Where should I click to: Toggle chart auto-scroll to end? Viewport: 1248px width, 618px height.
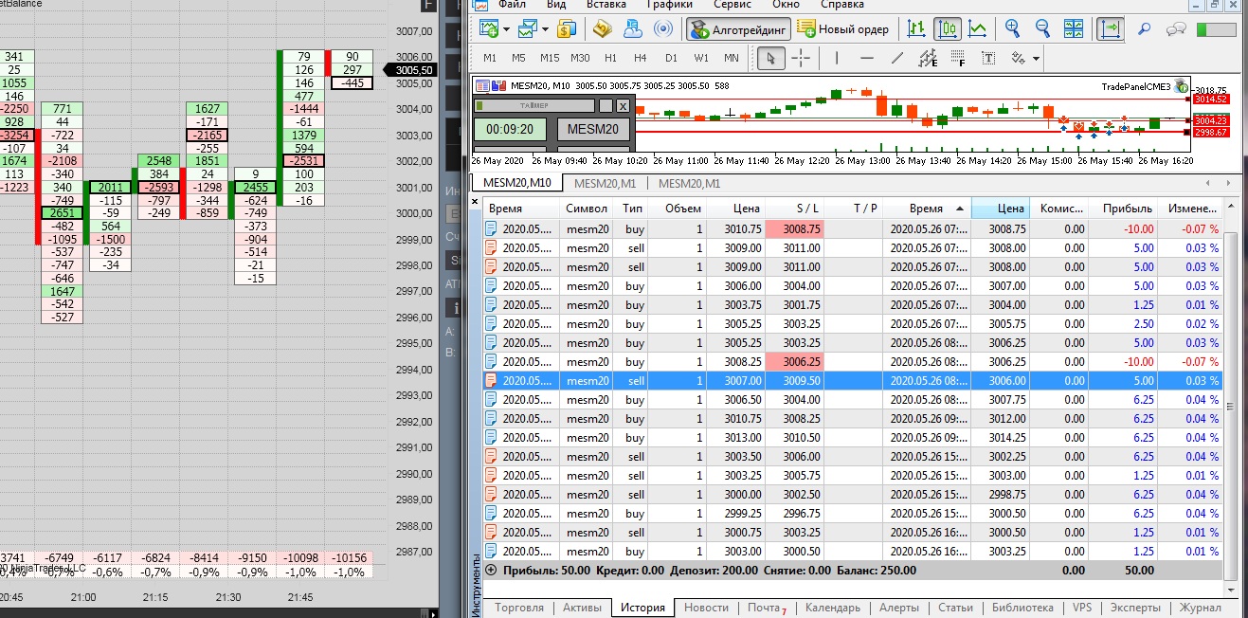click(1110, 28)
